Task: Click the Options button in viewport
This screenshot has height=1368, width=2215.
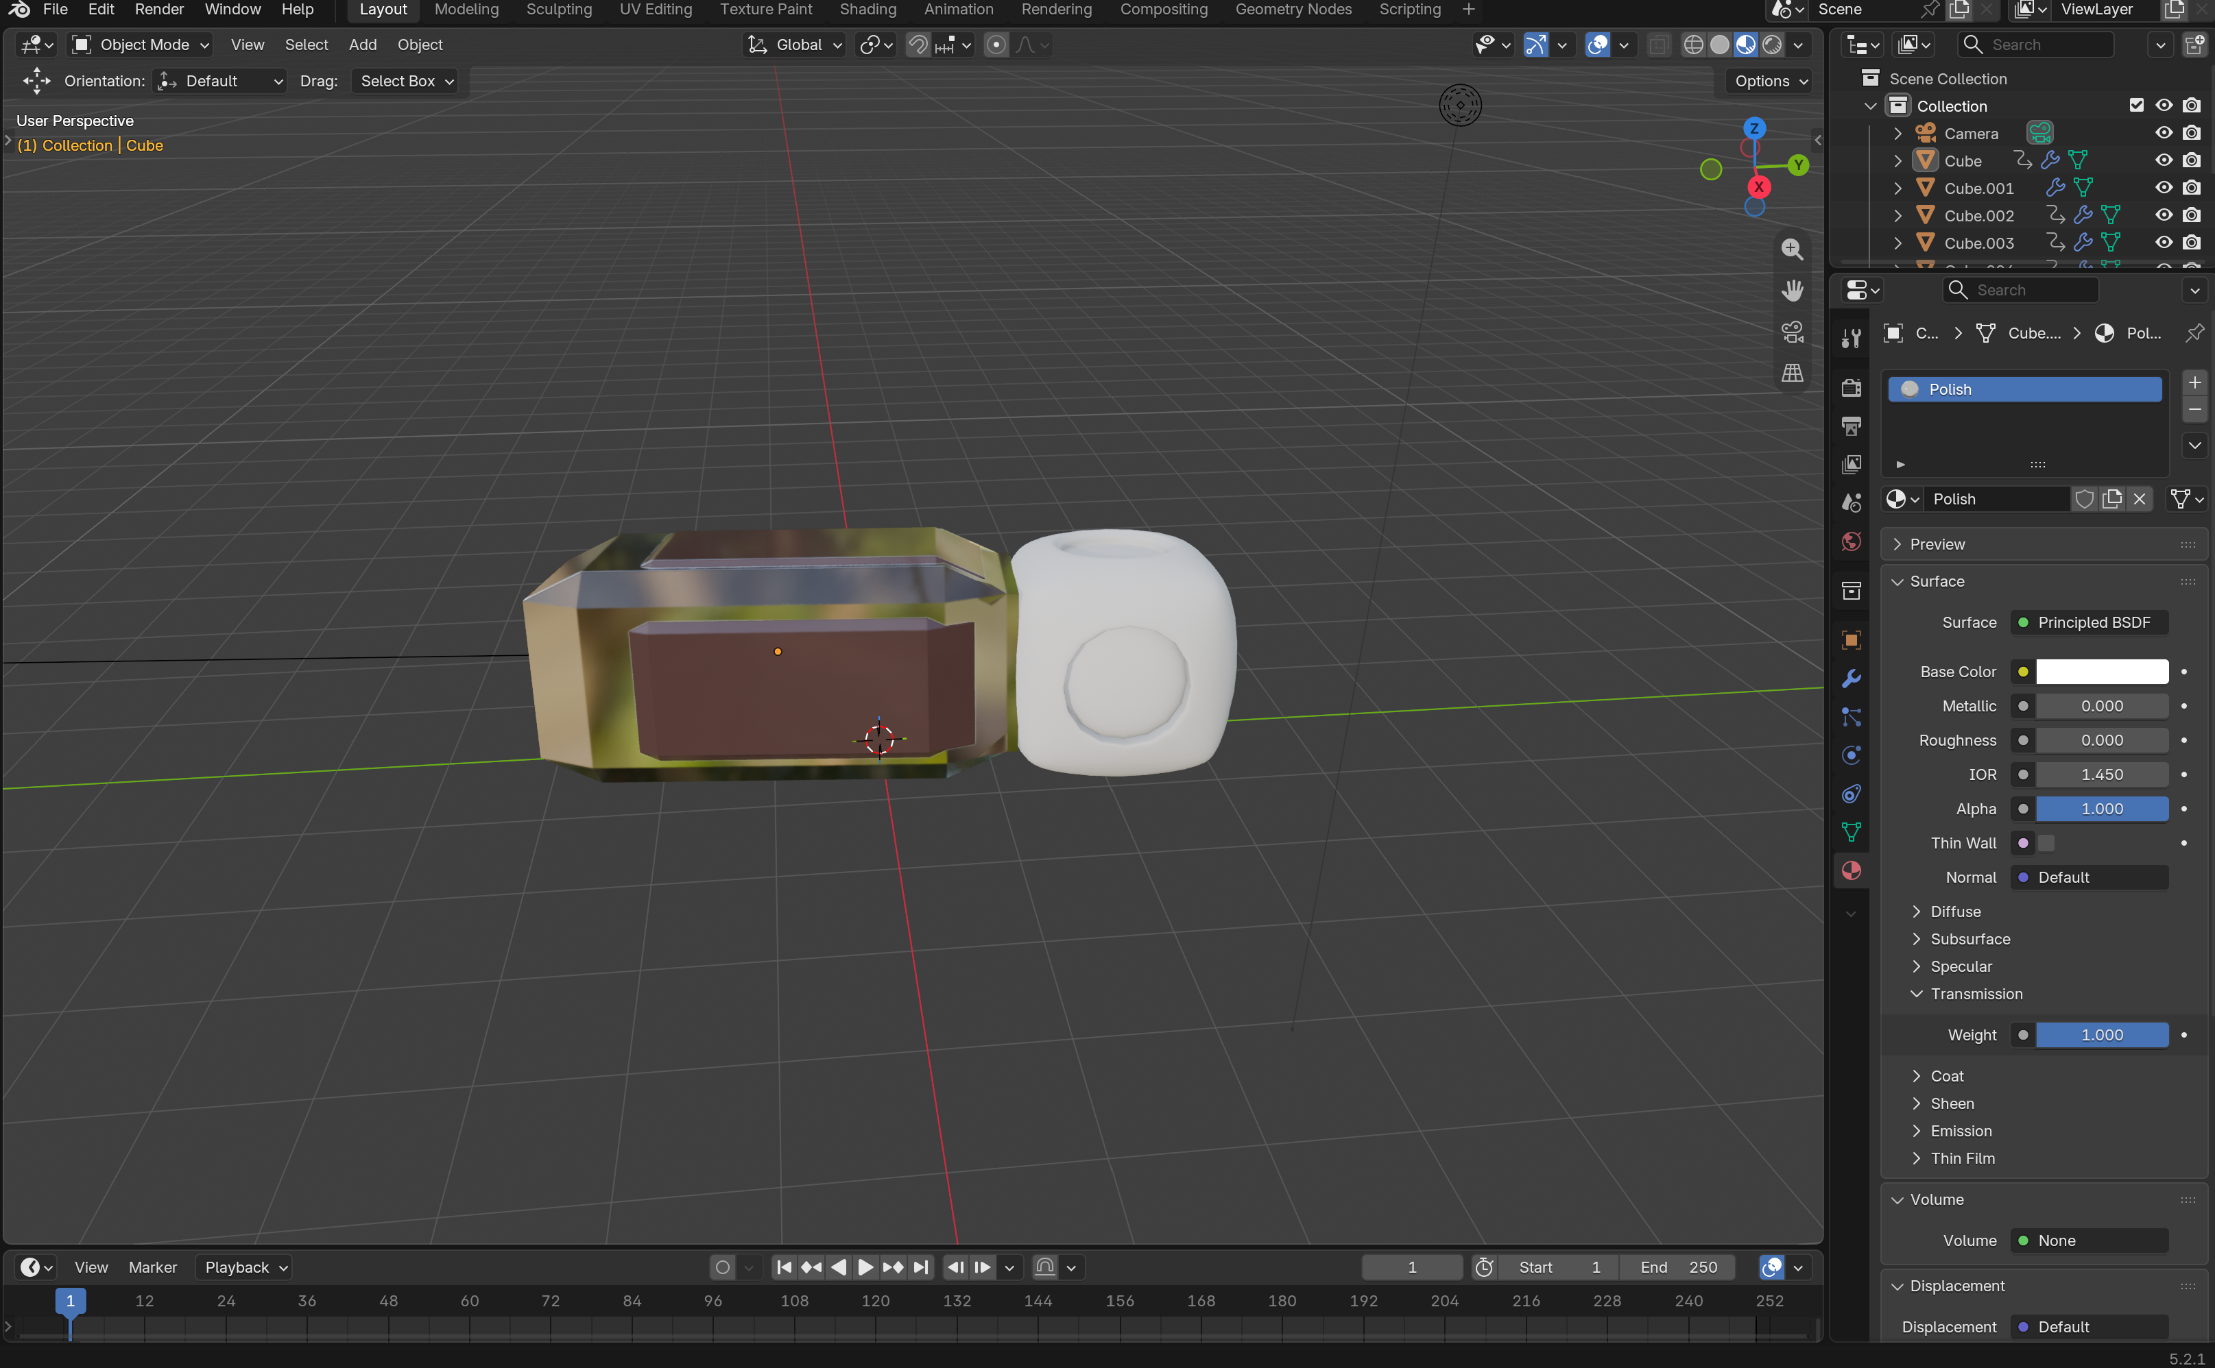Action: coord(1771,80)
